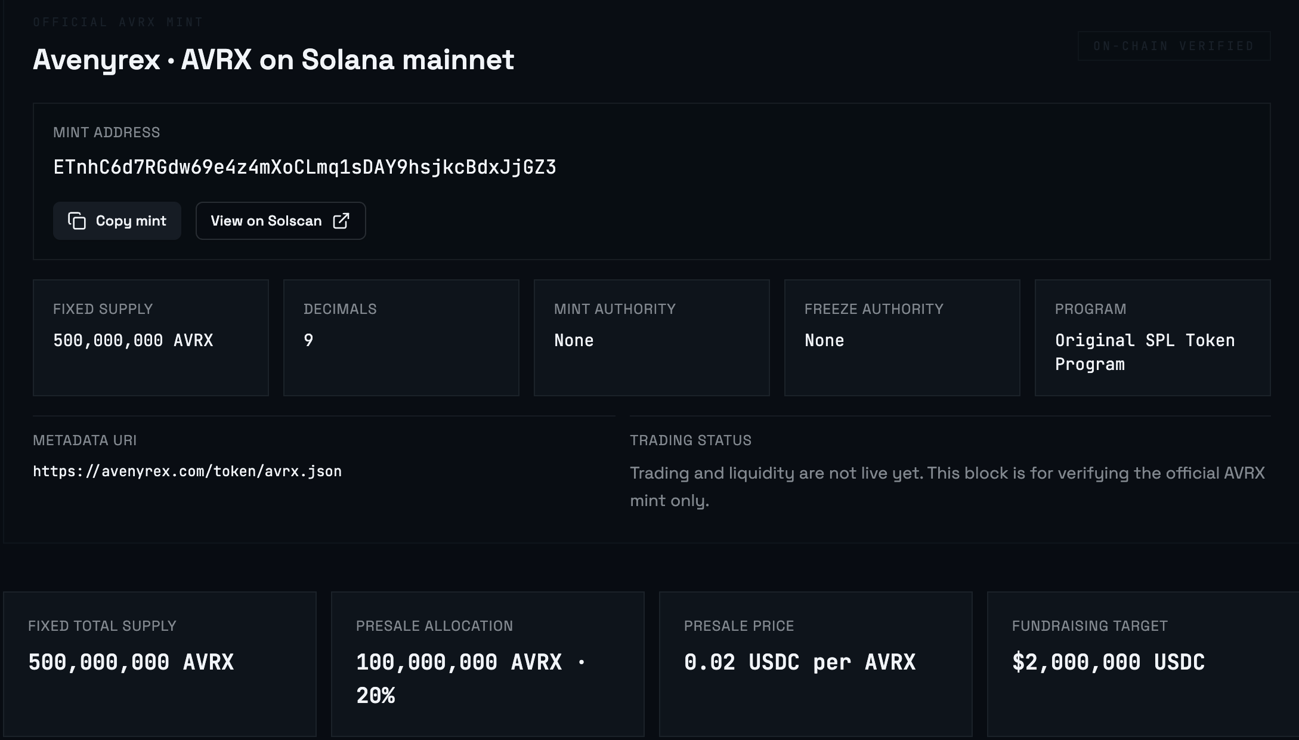This screenshot has width=1299, height=740.
Task: Click the Freeze Authority value None
Action: pos(824,340)
